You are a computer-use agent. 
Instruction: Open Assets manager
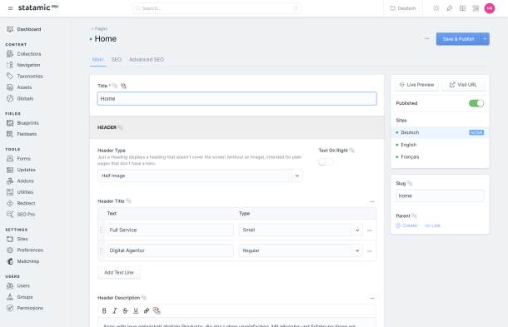tap(19, 87)
